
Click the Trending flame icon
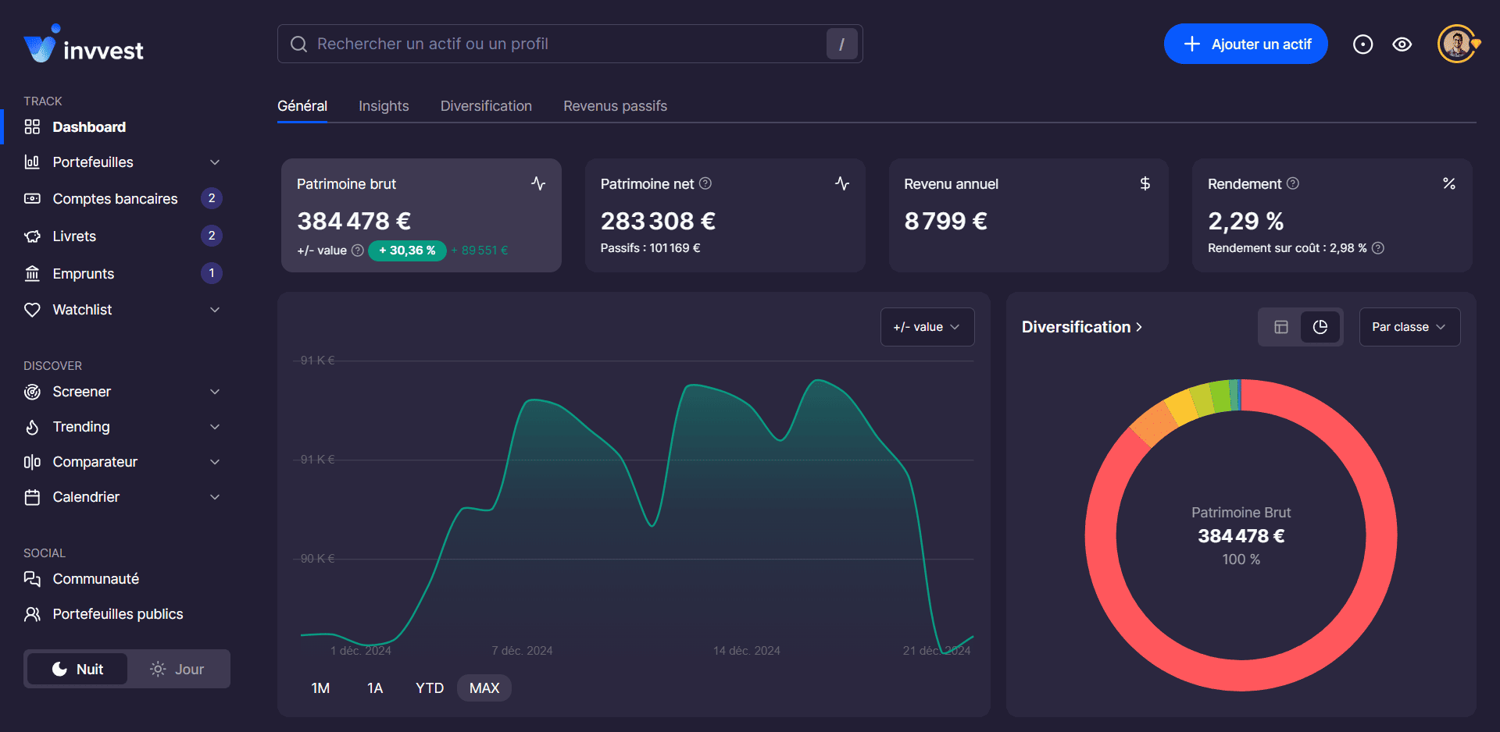(x=32, y=427)
